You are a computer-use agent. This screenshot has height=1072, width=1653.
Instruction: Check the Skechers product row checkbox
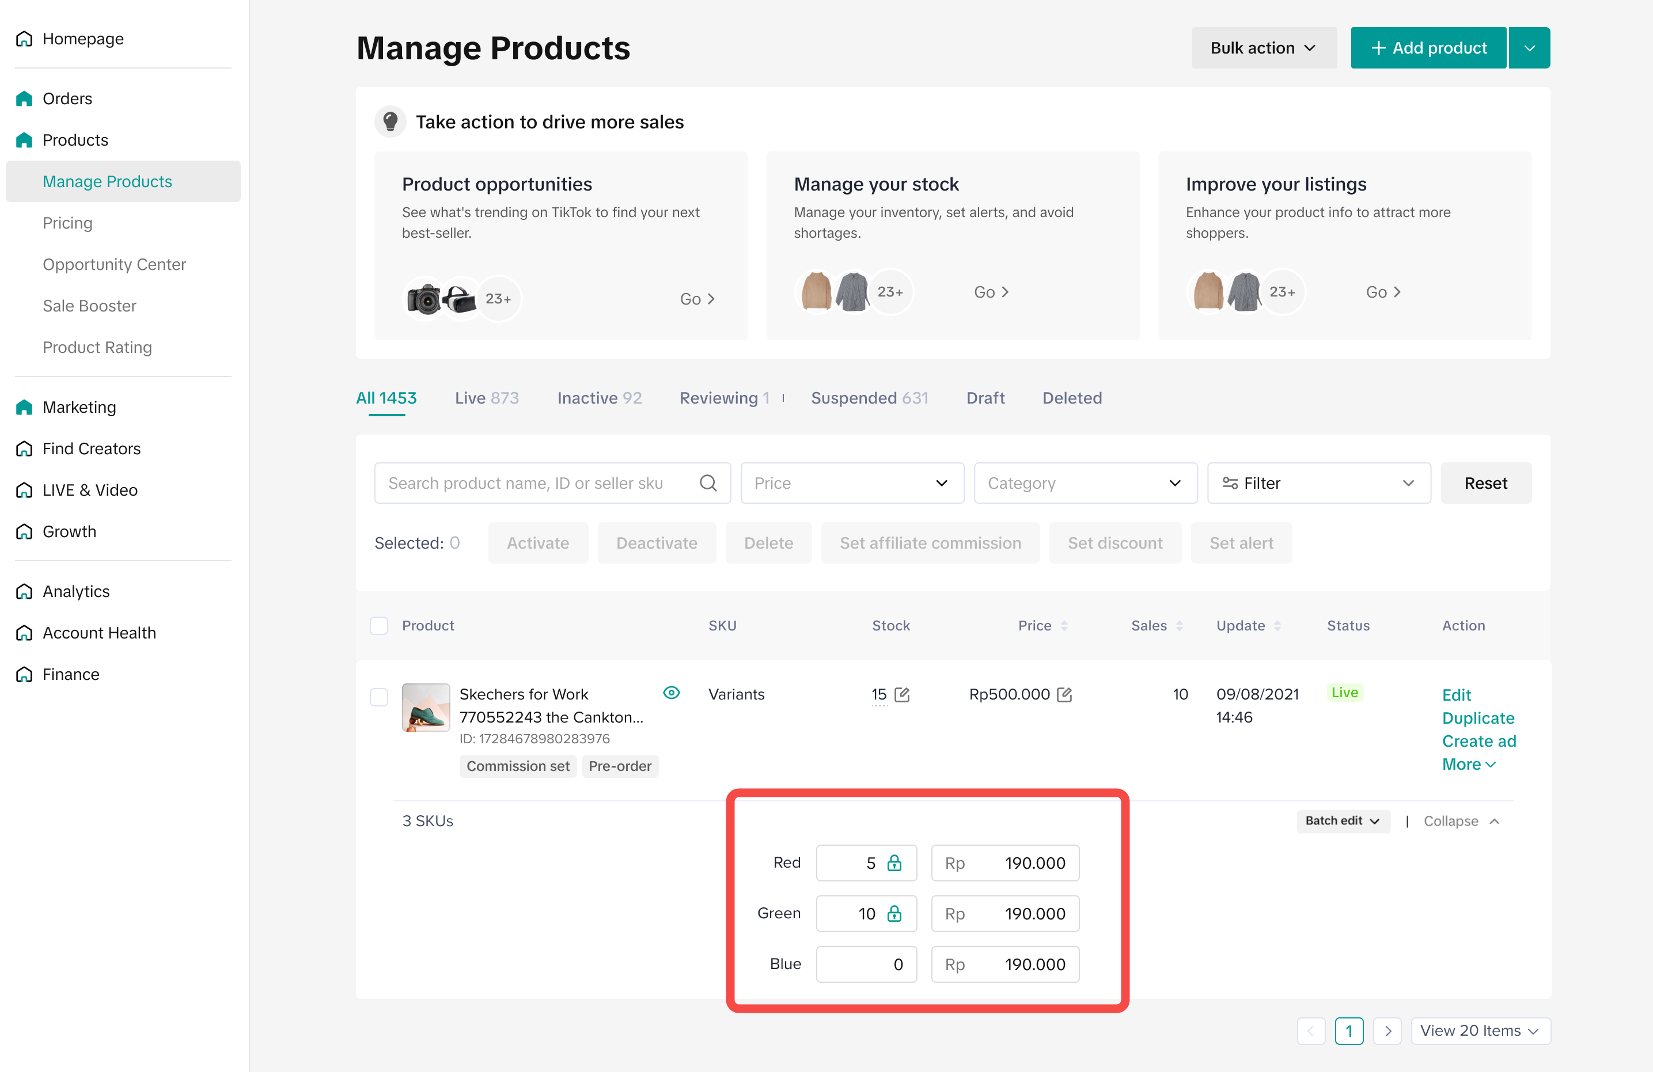(378, 697)
